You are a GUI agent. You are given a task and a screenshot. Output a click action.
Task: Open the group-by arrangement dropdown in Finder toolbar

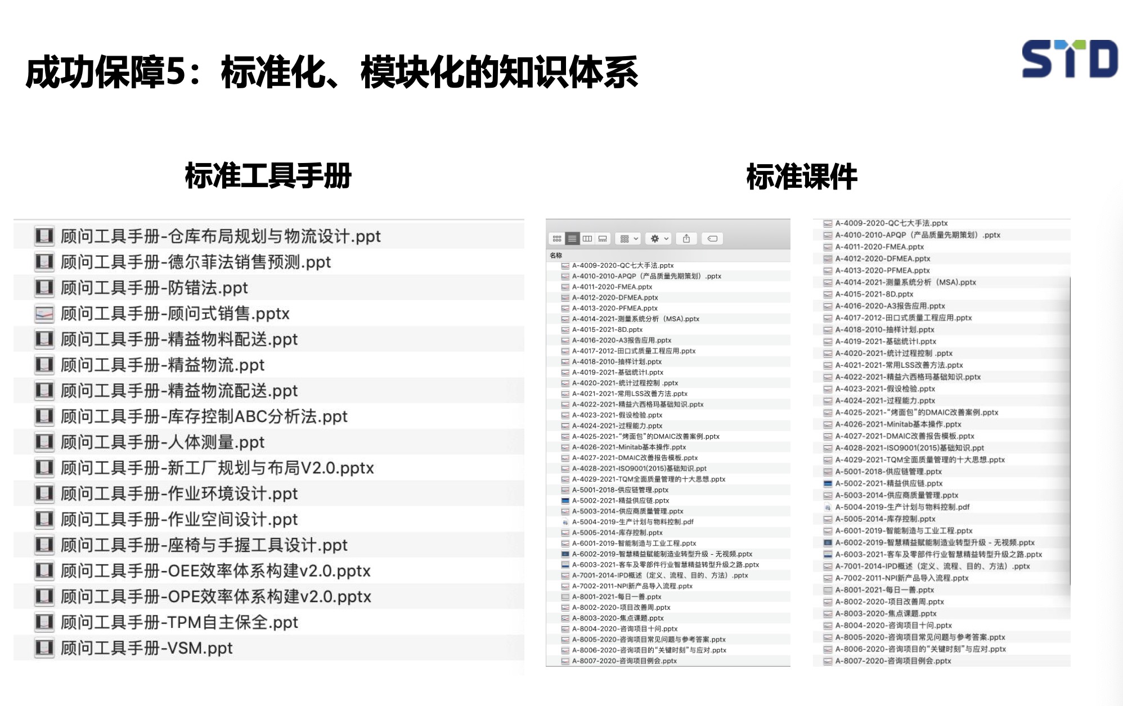628,239
